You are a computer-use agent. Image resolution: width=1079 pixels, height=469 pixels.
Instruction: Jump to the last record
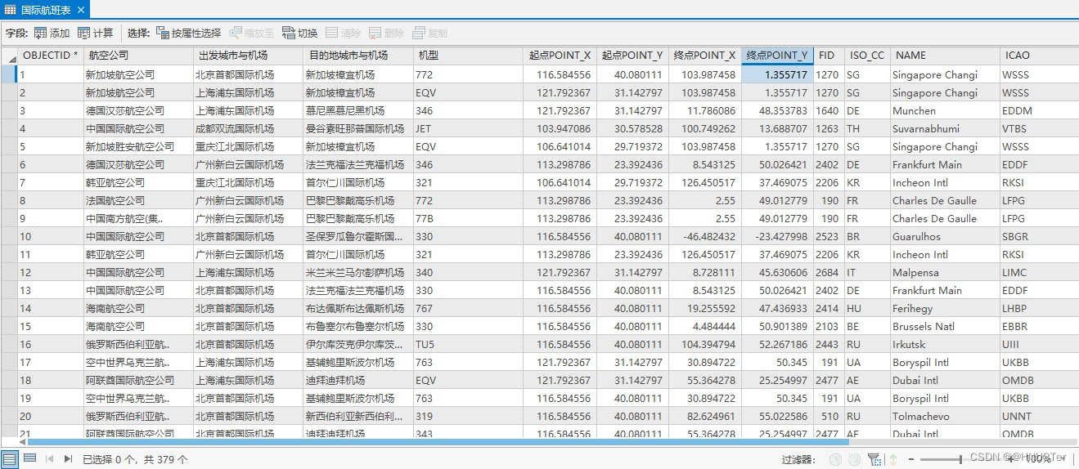point(69,459)
